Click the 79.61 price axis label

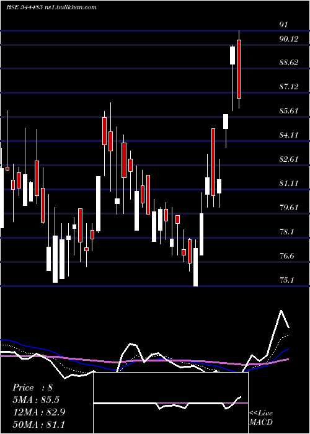289,208
